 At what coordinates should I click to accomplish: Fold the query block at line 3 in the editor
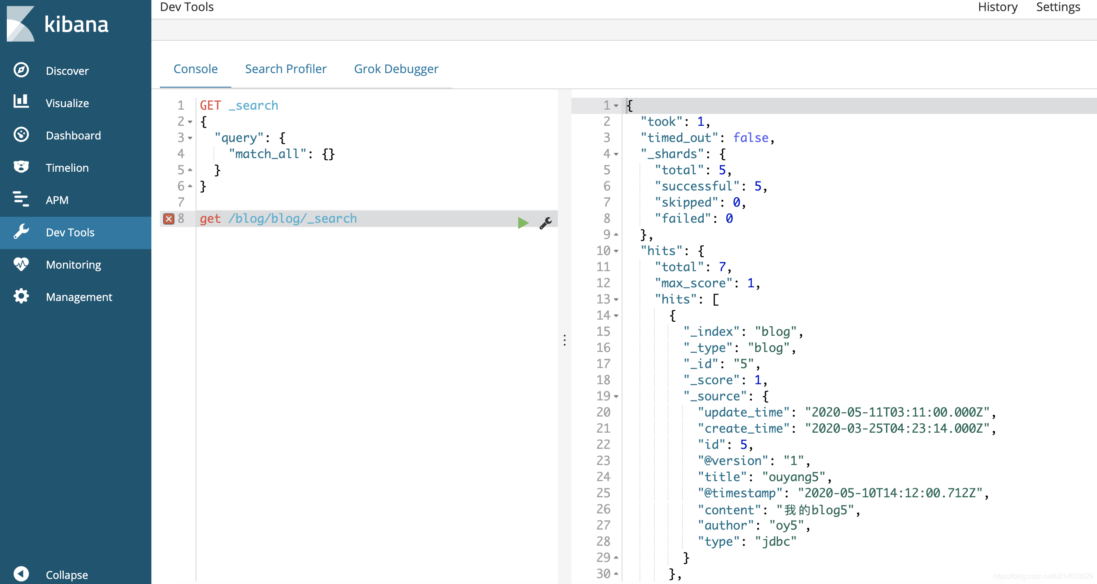click(190, 138)
